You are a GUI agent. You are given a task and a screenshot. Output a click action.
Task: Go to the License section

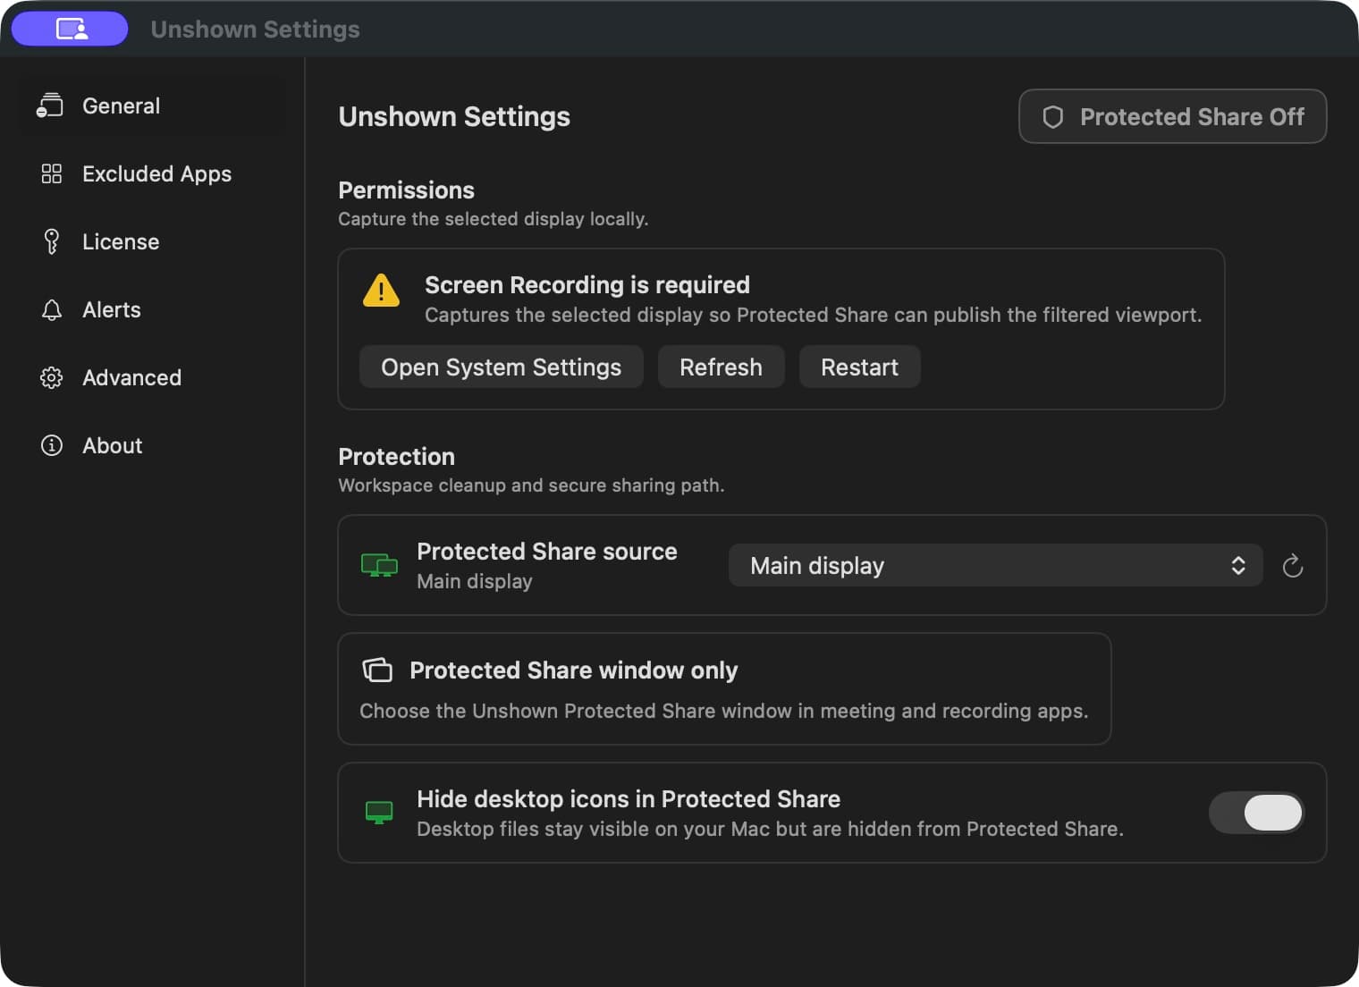pos(153,241)
